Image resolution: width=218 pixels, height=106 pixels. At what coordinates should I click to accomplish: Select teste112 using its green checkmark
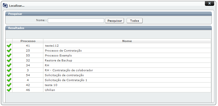9,45
